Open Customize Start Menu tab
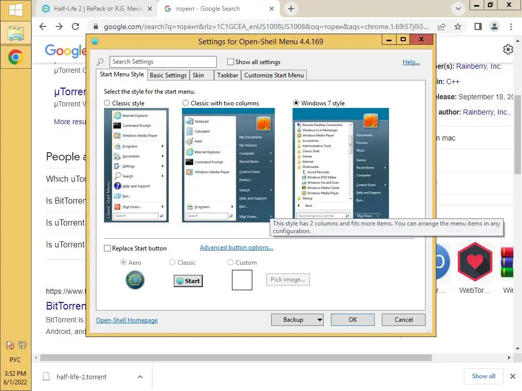Screen dimensions: 522x391 274,75
